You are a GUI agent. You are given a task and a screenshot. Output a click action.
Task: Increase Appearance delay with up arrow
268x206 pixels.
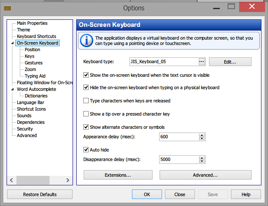click(x=202, y=135)
